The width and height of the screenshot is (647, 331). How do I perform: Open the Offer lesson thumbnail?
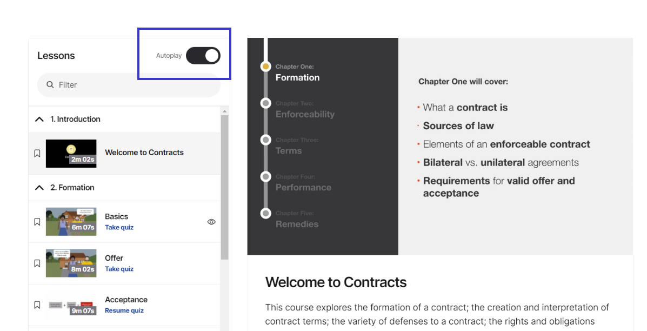click(71, 263)
